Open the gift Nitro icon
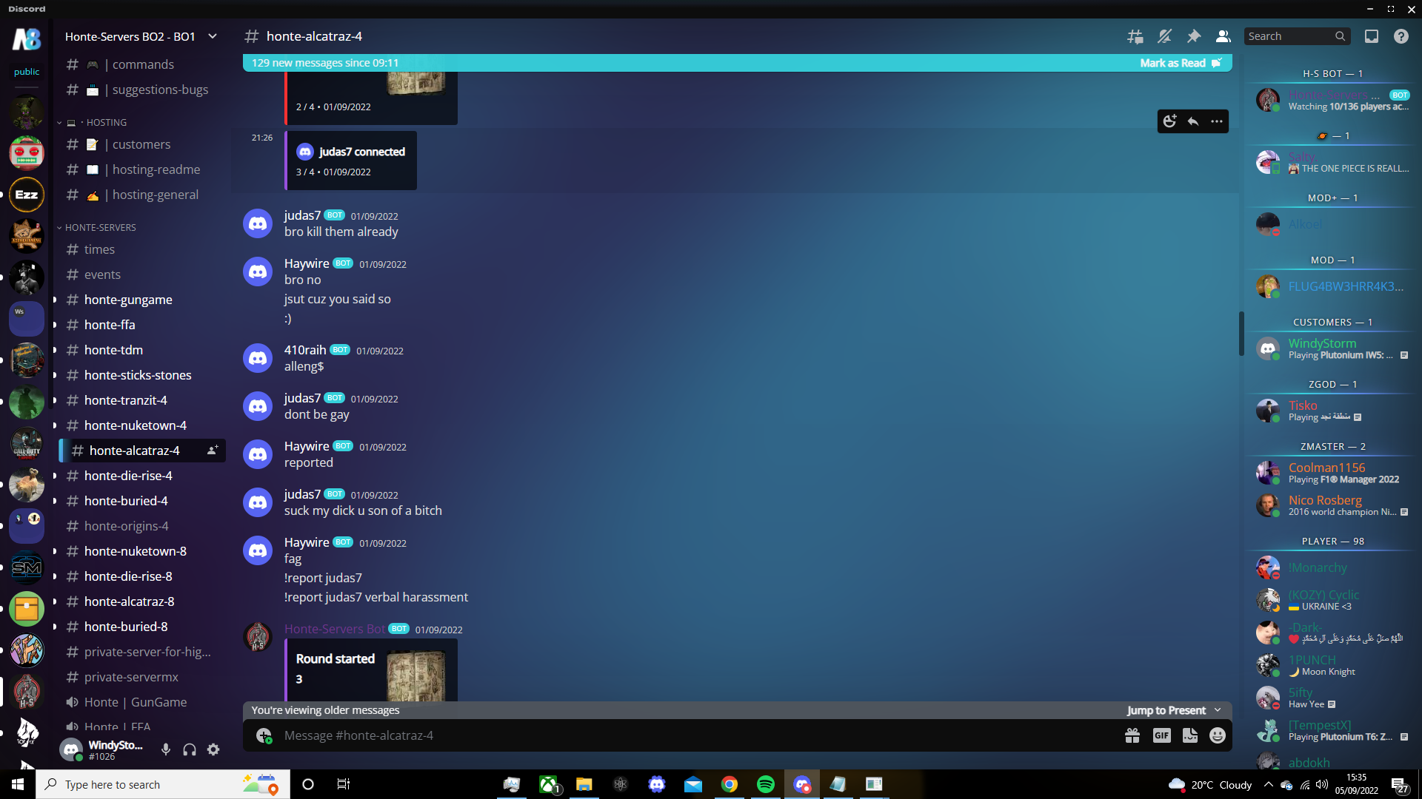 click(x=1132, y=735)
